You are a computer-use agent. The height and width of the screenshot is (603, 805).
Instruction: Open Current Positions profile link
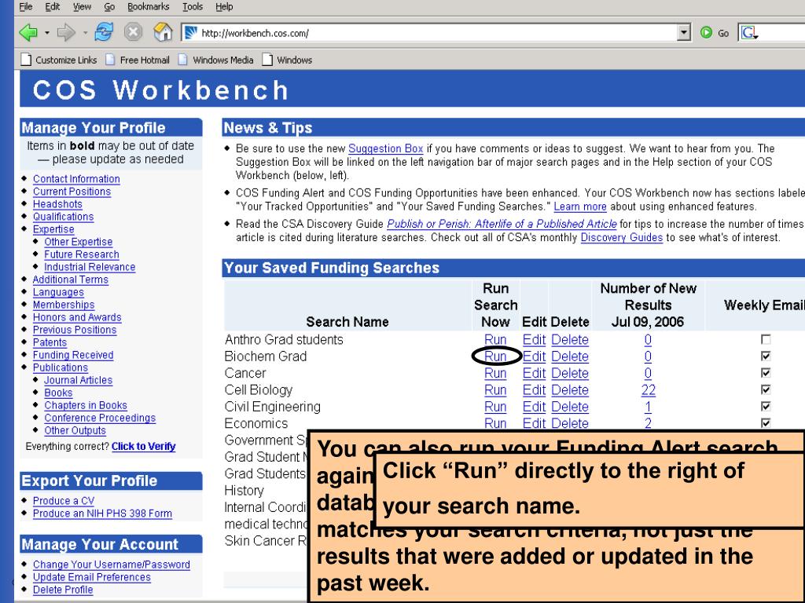point(72,192)
